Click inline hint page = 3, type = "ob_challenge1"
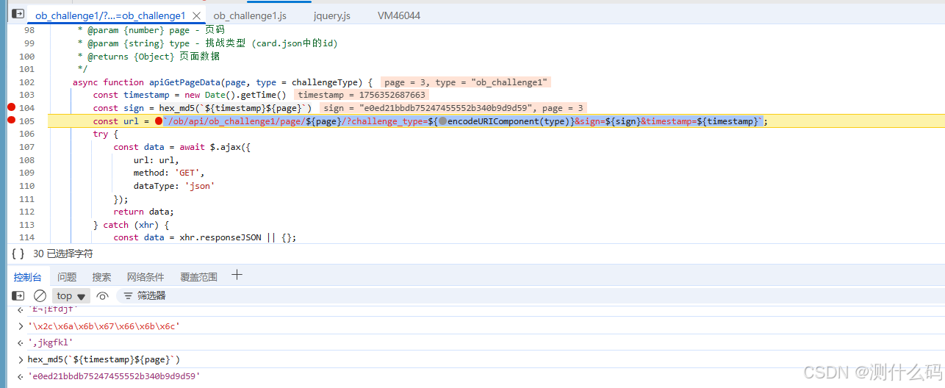 pyautogui.click(x=466, y=82)
